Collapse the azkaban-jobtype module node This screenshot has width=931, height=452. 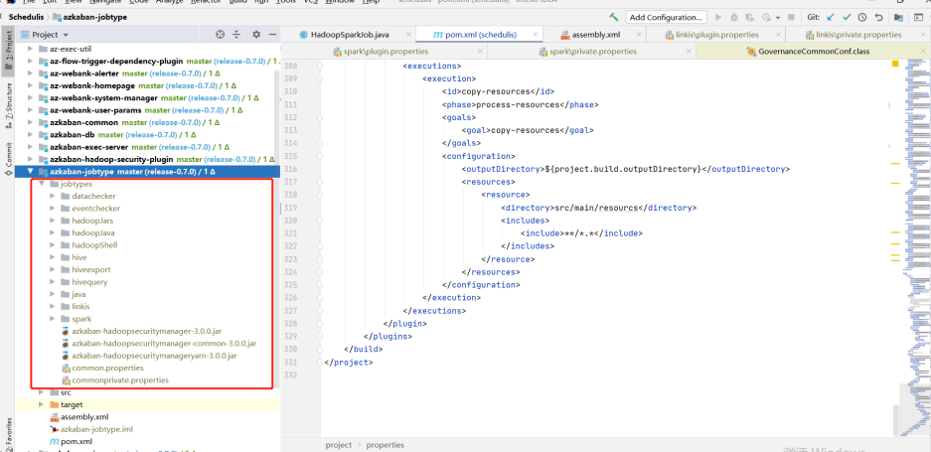coord(31,172)
